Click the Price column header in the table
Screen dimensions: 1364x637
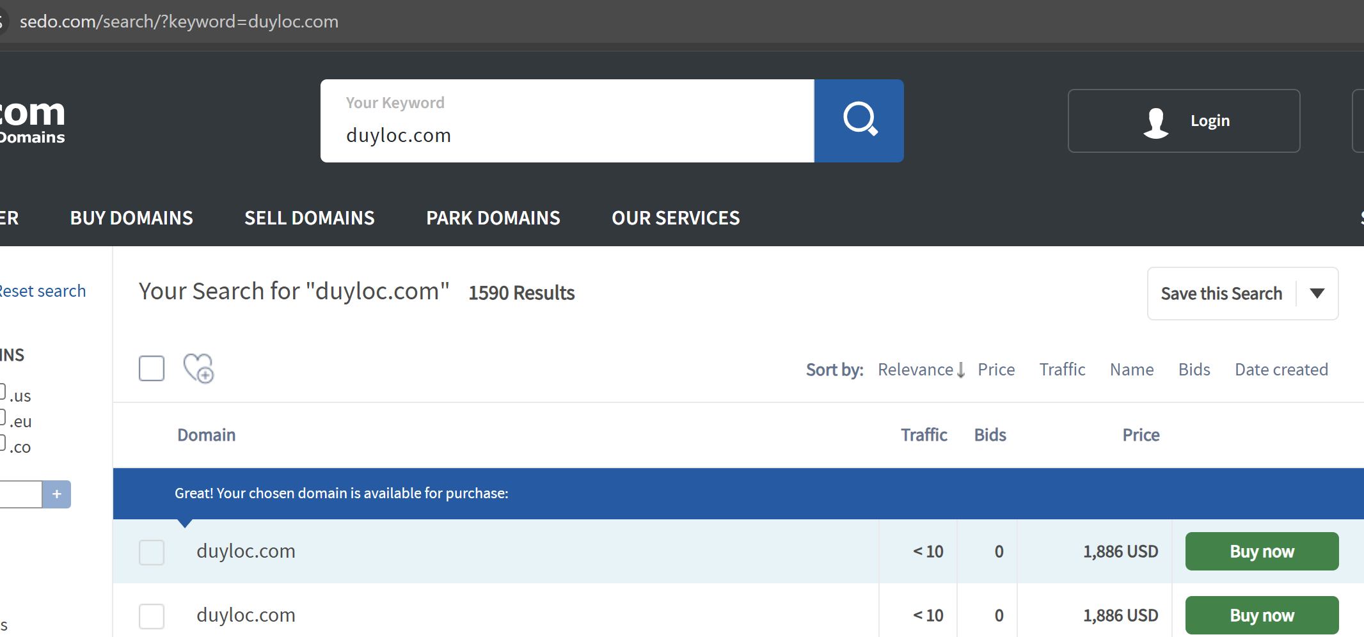tap(1141, 435)
